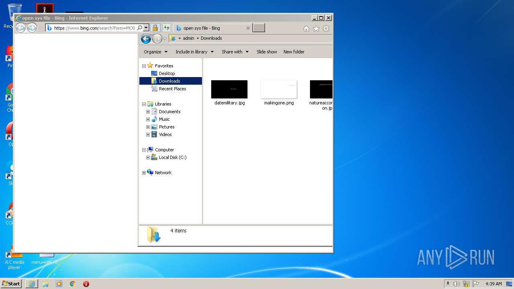Show hidden system tray icons
Screen dimensions: 514x289
tap(448, 283)
